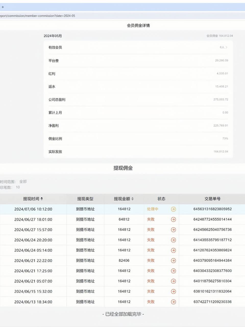Click the 时间范围 全部 filter value
Image resolution: width=245 pixels, height=327 pixels.
[x=23, y=182]
